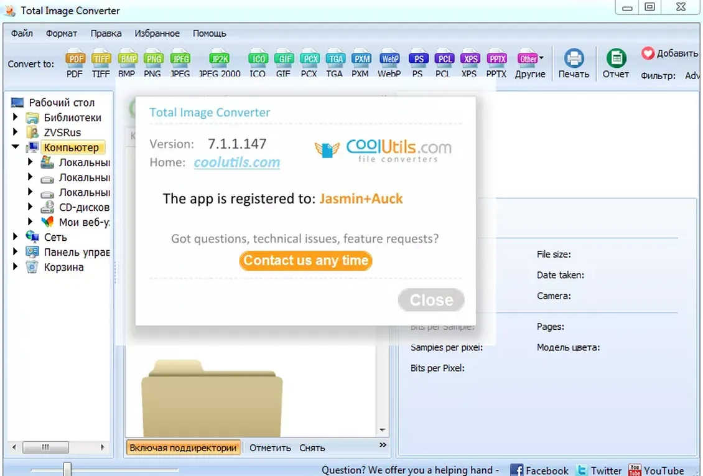The width and height of the screenshot is (703, 476).
Task: Pick PXM format icon
Action: tap(360, 63)
